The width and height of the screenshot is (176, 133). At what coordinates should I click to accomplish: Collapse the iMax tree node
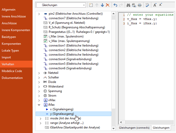pyautogui.click(x=39, y=105)
